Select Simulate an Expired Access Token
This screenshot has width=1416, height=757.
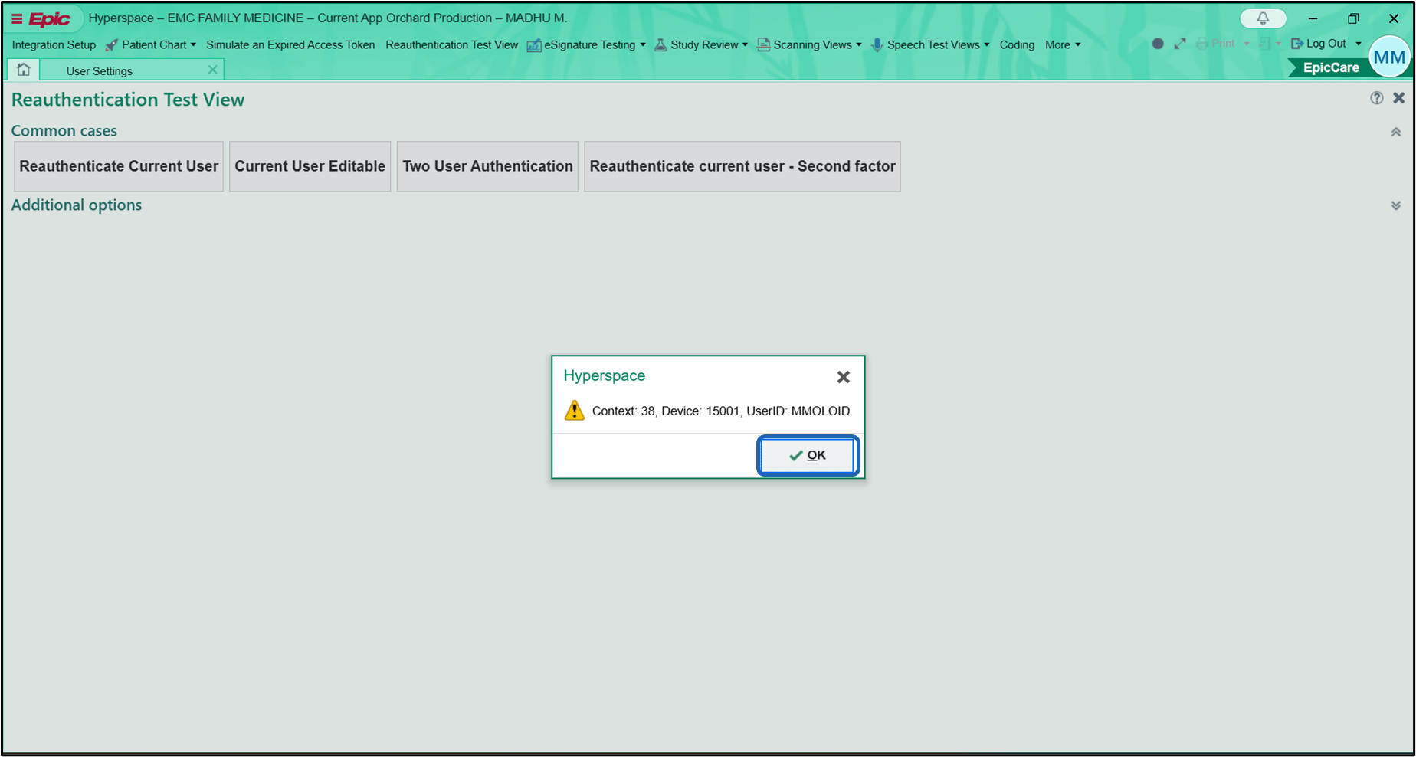(290, 45)
